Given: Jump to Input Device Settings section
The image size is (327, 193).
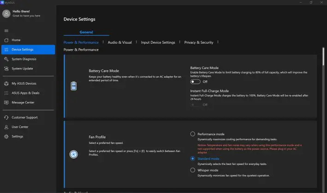Looking at the screenshot, I should [158, 42].
